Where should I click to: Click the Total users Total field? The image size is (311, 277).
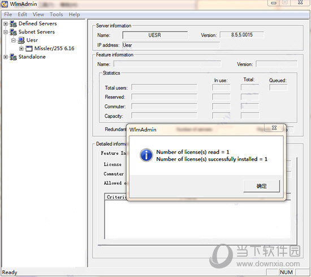pos(250,88)
